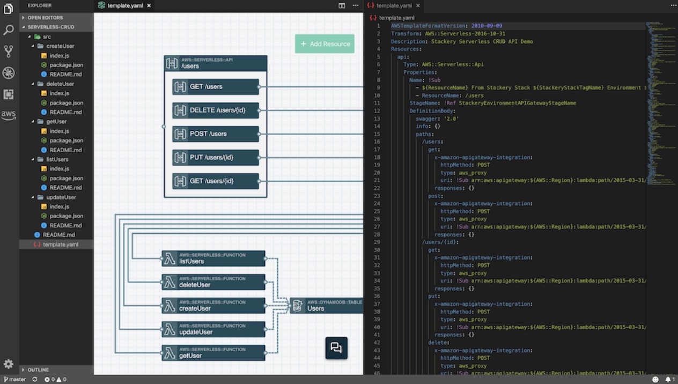This screenshot has width=678, height=384.
Task: Click the createUser lambda function node
Action: point(213,306)
